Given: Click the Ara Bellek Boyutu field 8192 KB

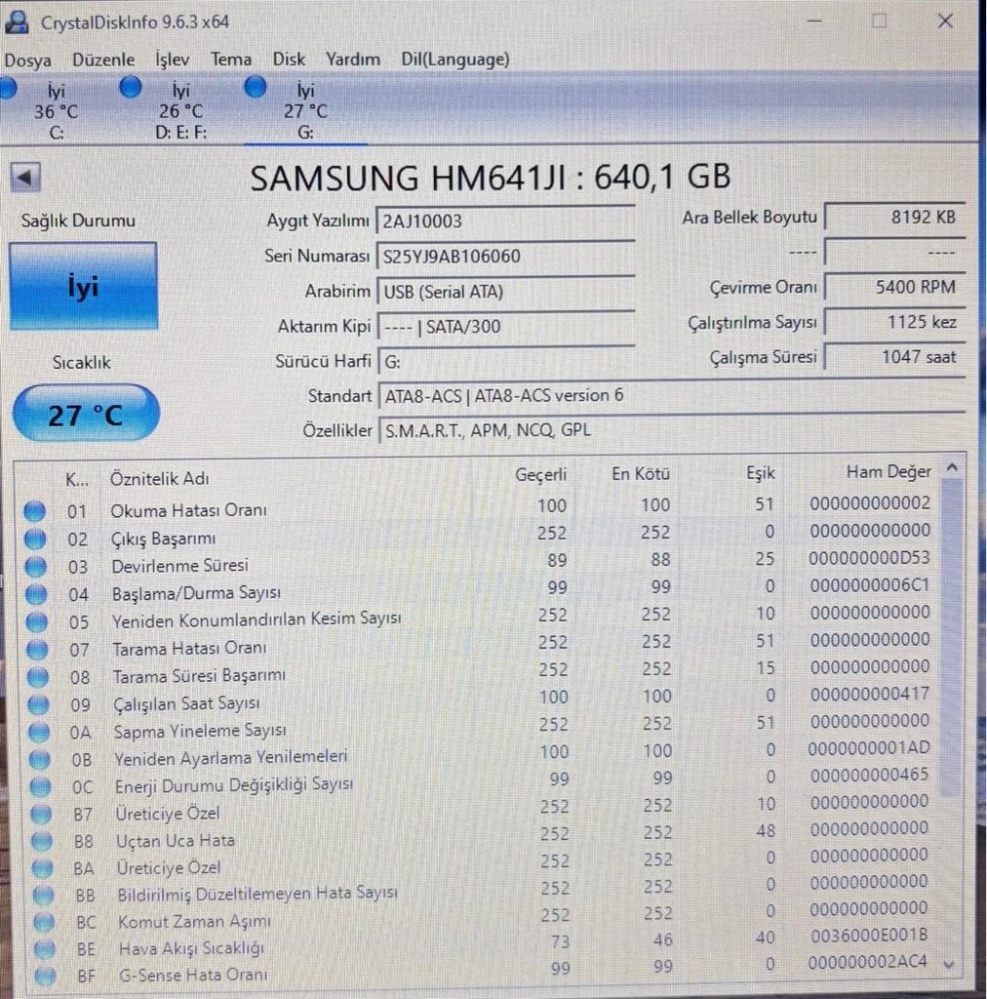Looking at the screenshot, I should point(895,218).
